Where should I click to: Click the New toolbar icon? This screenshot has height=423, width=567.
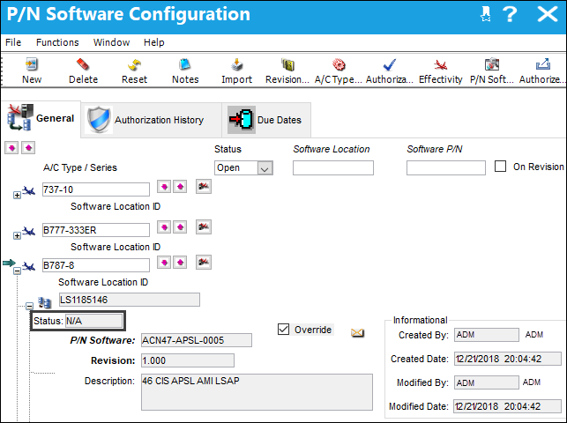pos(32,64)
